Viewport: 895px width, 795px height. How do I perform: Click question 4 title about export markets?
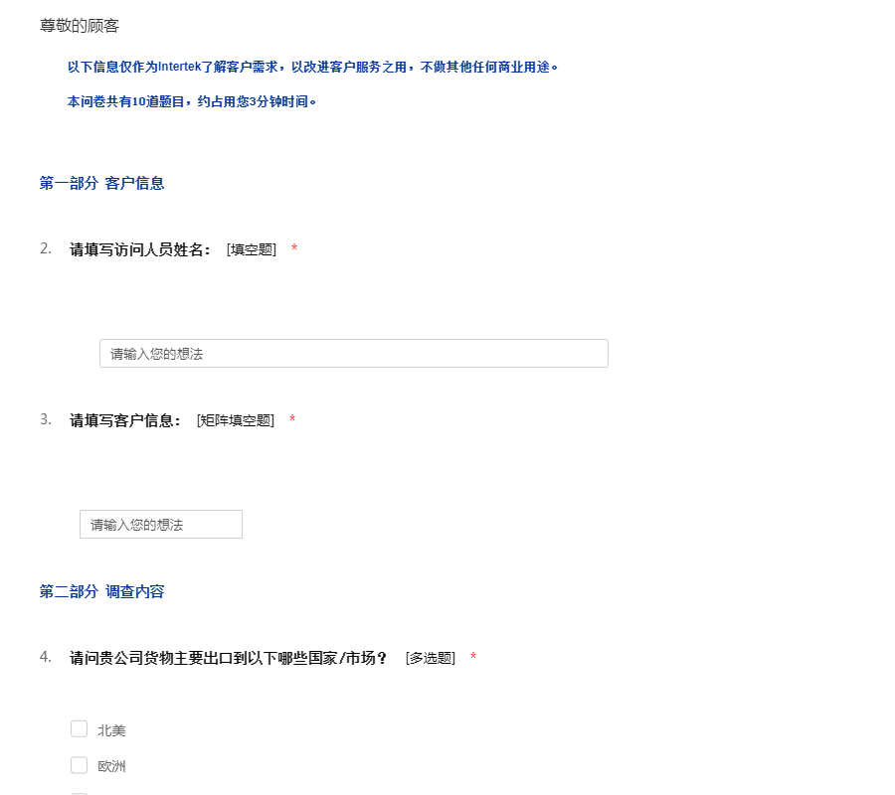pyautogui.click(x=228, y=658)
